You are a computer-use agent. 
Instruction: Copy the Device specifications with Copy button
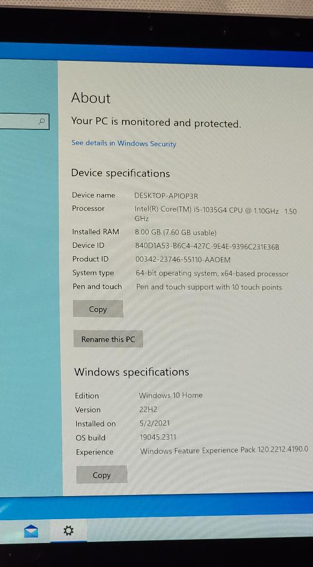[98, 309]
